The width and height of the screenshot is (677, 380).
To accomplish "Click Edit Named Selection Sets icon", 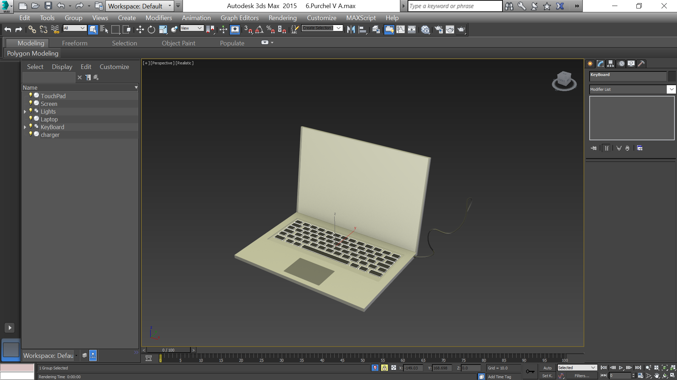I will point(295,30).
